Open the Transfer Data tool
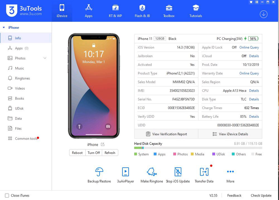This screenshot has width=279, height=200. click(204, 172)
